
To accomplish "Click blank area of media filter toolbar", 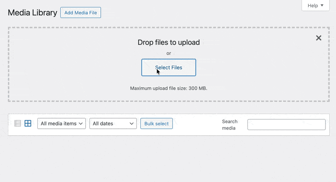I will 197,124.
